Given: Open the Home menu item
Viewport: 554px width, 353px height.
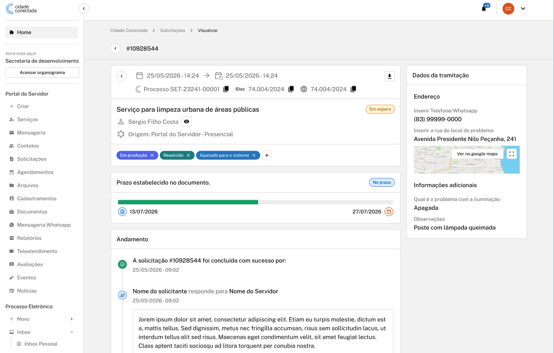Looking at the screenshot, I should click(x=42, y=32).
